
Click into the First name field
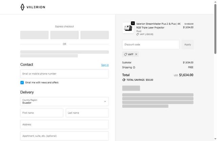[x=42, y=113]
